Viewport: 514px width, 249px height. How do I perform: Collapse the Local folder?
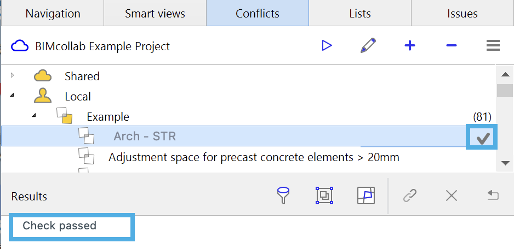point(13,96)
